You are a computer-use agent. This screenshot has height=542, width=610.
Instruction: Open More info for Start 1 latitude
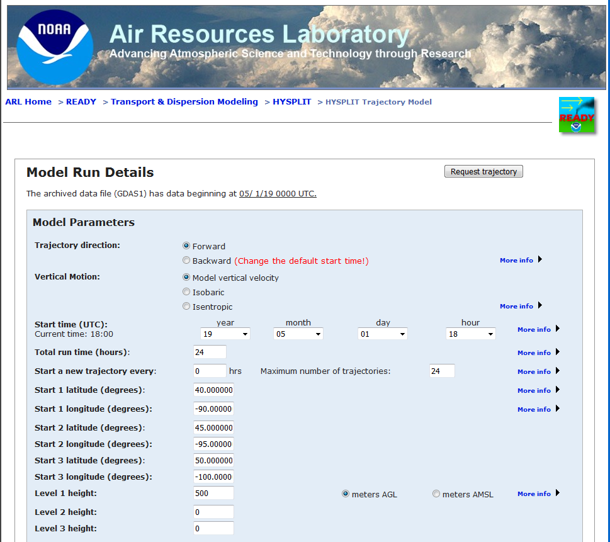(534, 391)
